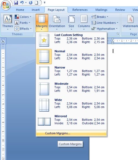The image size is (138, 160).
Task: Open page Size options
Action: coord(71,22)
